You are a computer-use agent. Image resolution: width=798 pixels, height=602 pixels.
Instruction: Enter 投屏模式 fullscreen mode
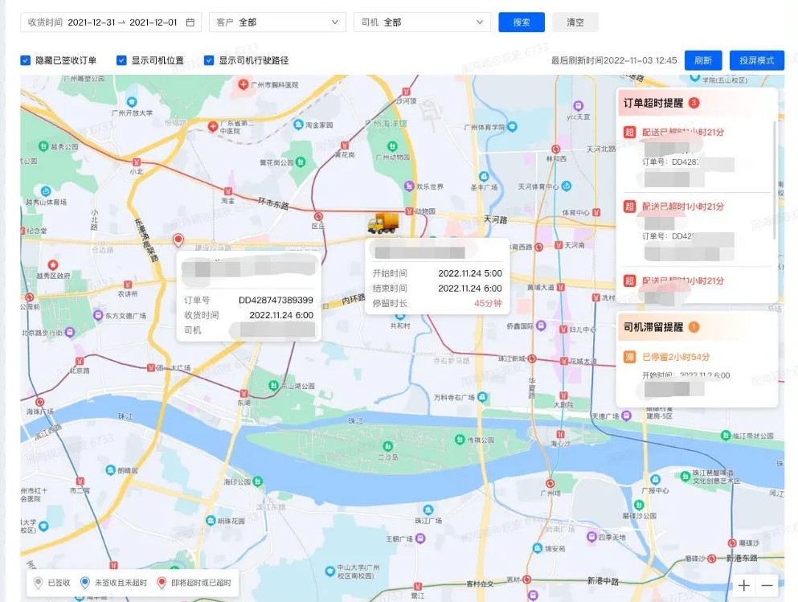point(756,60)
